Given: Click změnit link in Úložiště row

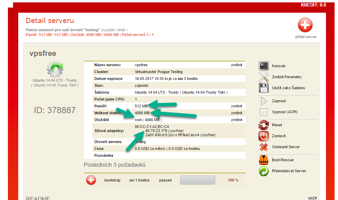Looking at the screenshot, I should point(236,120).
